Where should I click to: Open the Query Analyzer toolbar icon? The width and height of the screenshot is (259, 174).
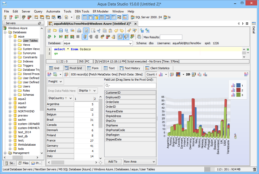coord(36,17)
